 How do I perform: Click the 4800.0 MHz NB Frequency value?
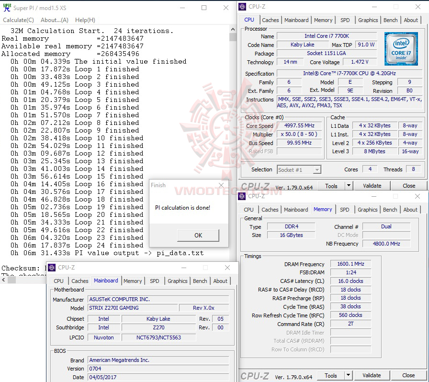[x=386, y=244]
